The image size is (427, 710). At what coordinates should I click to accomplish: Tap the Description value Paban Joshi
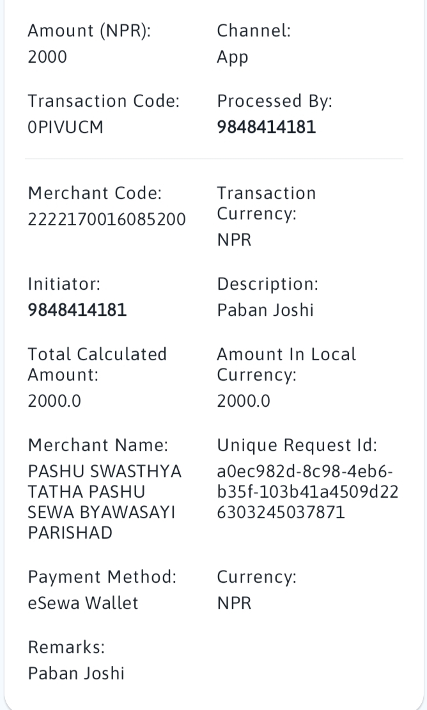tap(265, 310)
